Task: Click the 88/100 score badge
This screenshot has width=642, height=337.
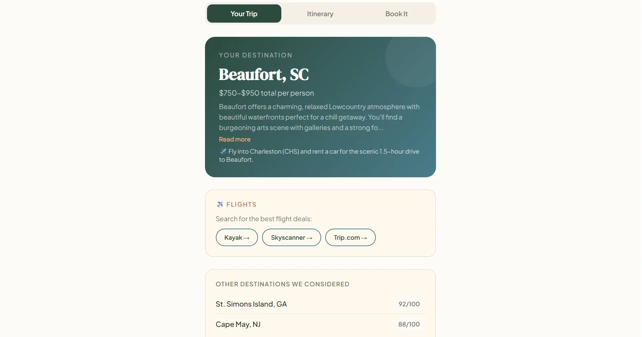Action: pyautogui.click(x=409, y=324)
